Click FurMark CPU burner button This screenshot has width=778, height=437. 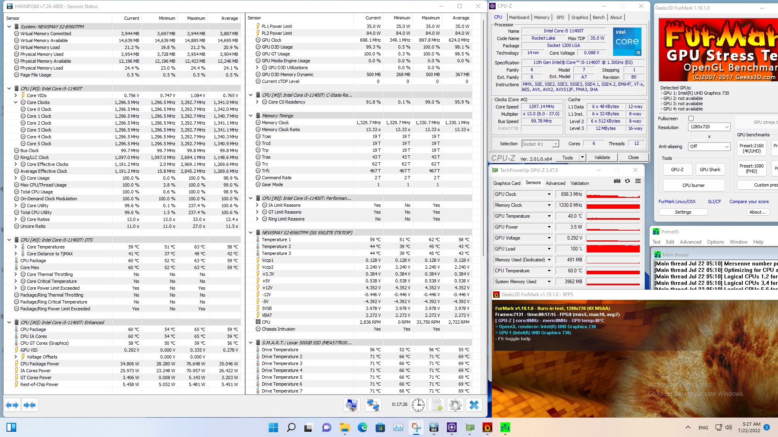point(693,185)
